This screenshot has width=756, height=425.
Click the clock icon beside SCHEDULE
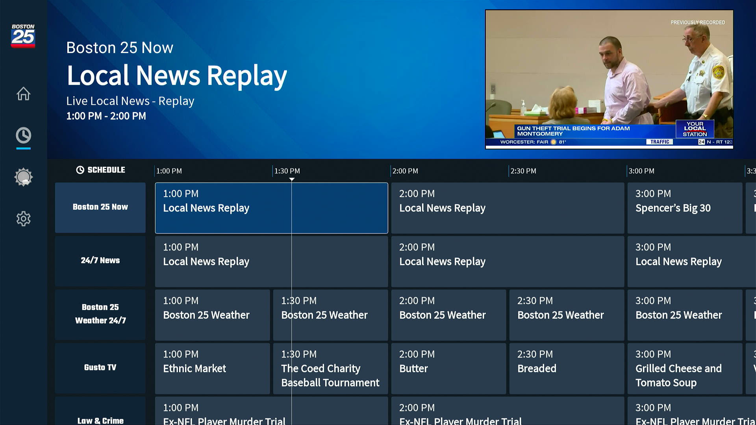pyautogui.click(x=80, y=170)
